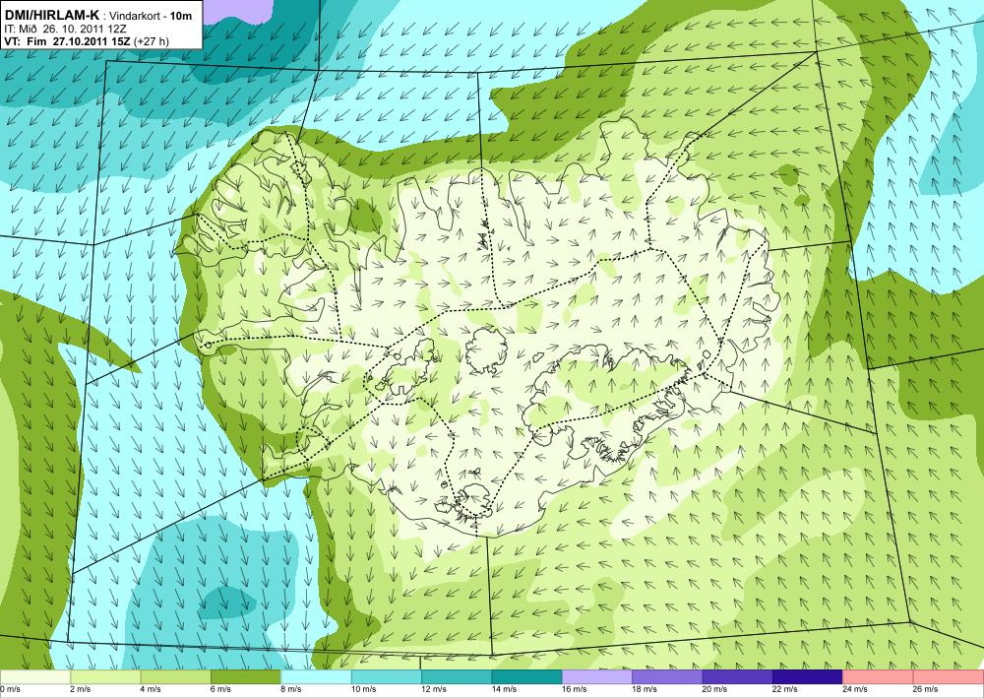Click the "6 m/s" legend label
Screen dimensions: 984x699
(x=220, y=689)
